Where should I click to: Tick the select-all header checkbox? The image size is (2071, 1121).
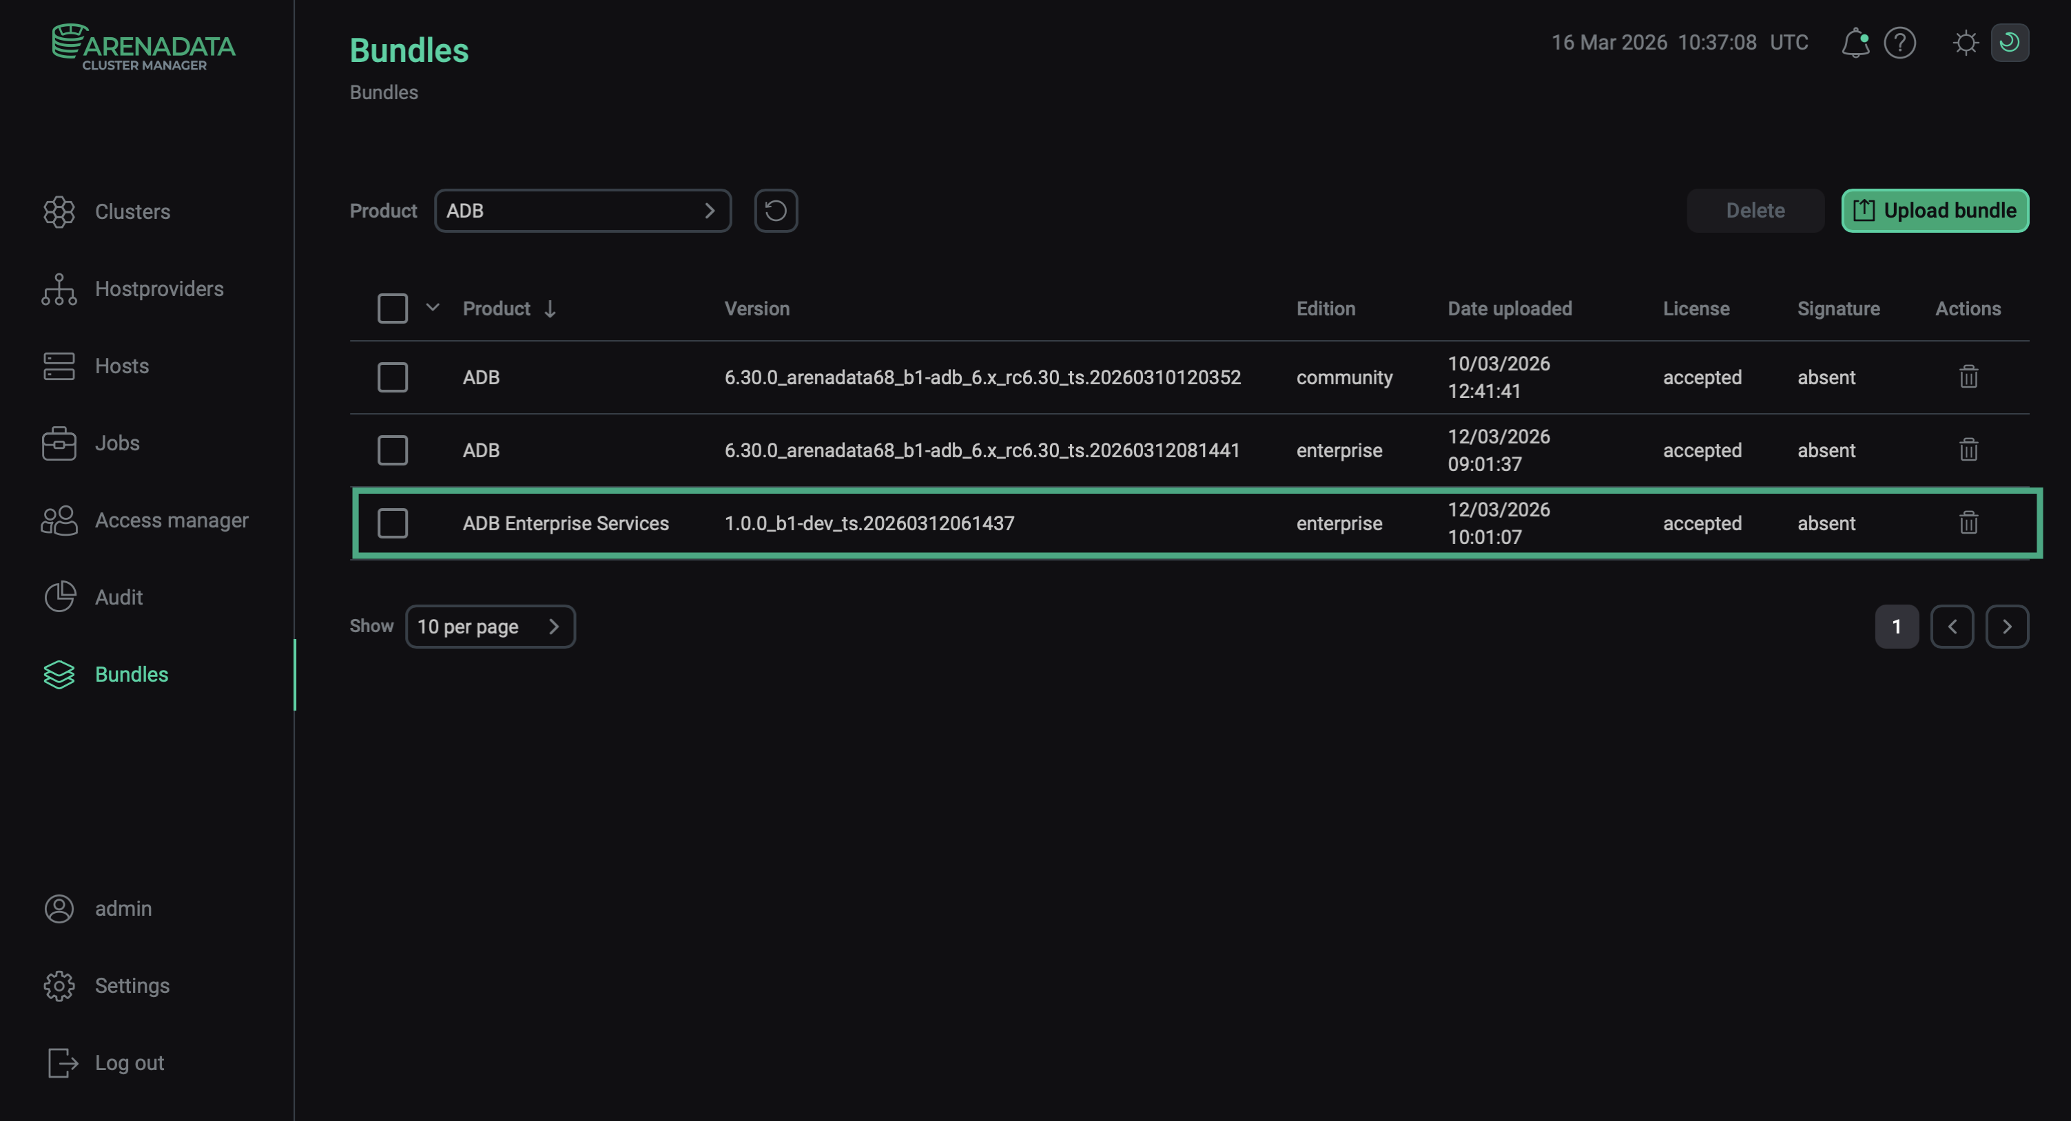pyautogui.click(x=392, y=308)
